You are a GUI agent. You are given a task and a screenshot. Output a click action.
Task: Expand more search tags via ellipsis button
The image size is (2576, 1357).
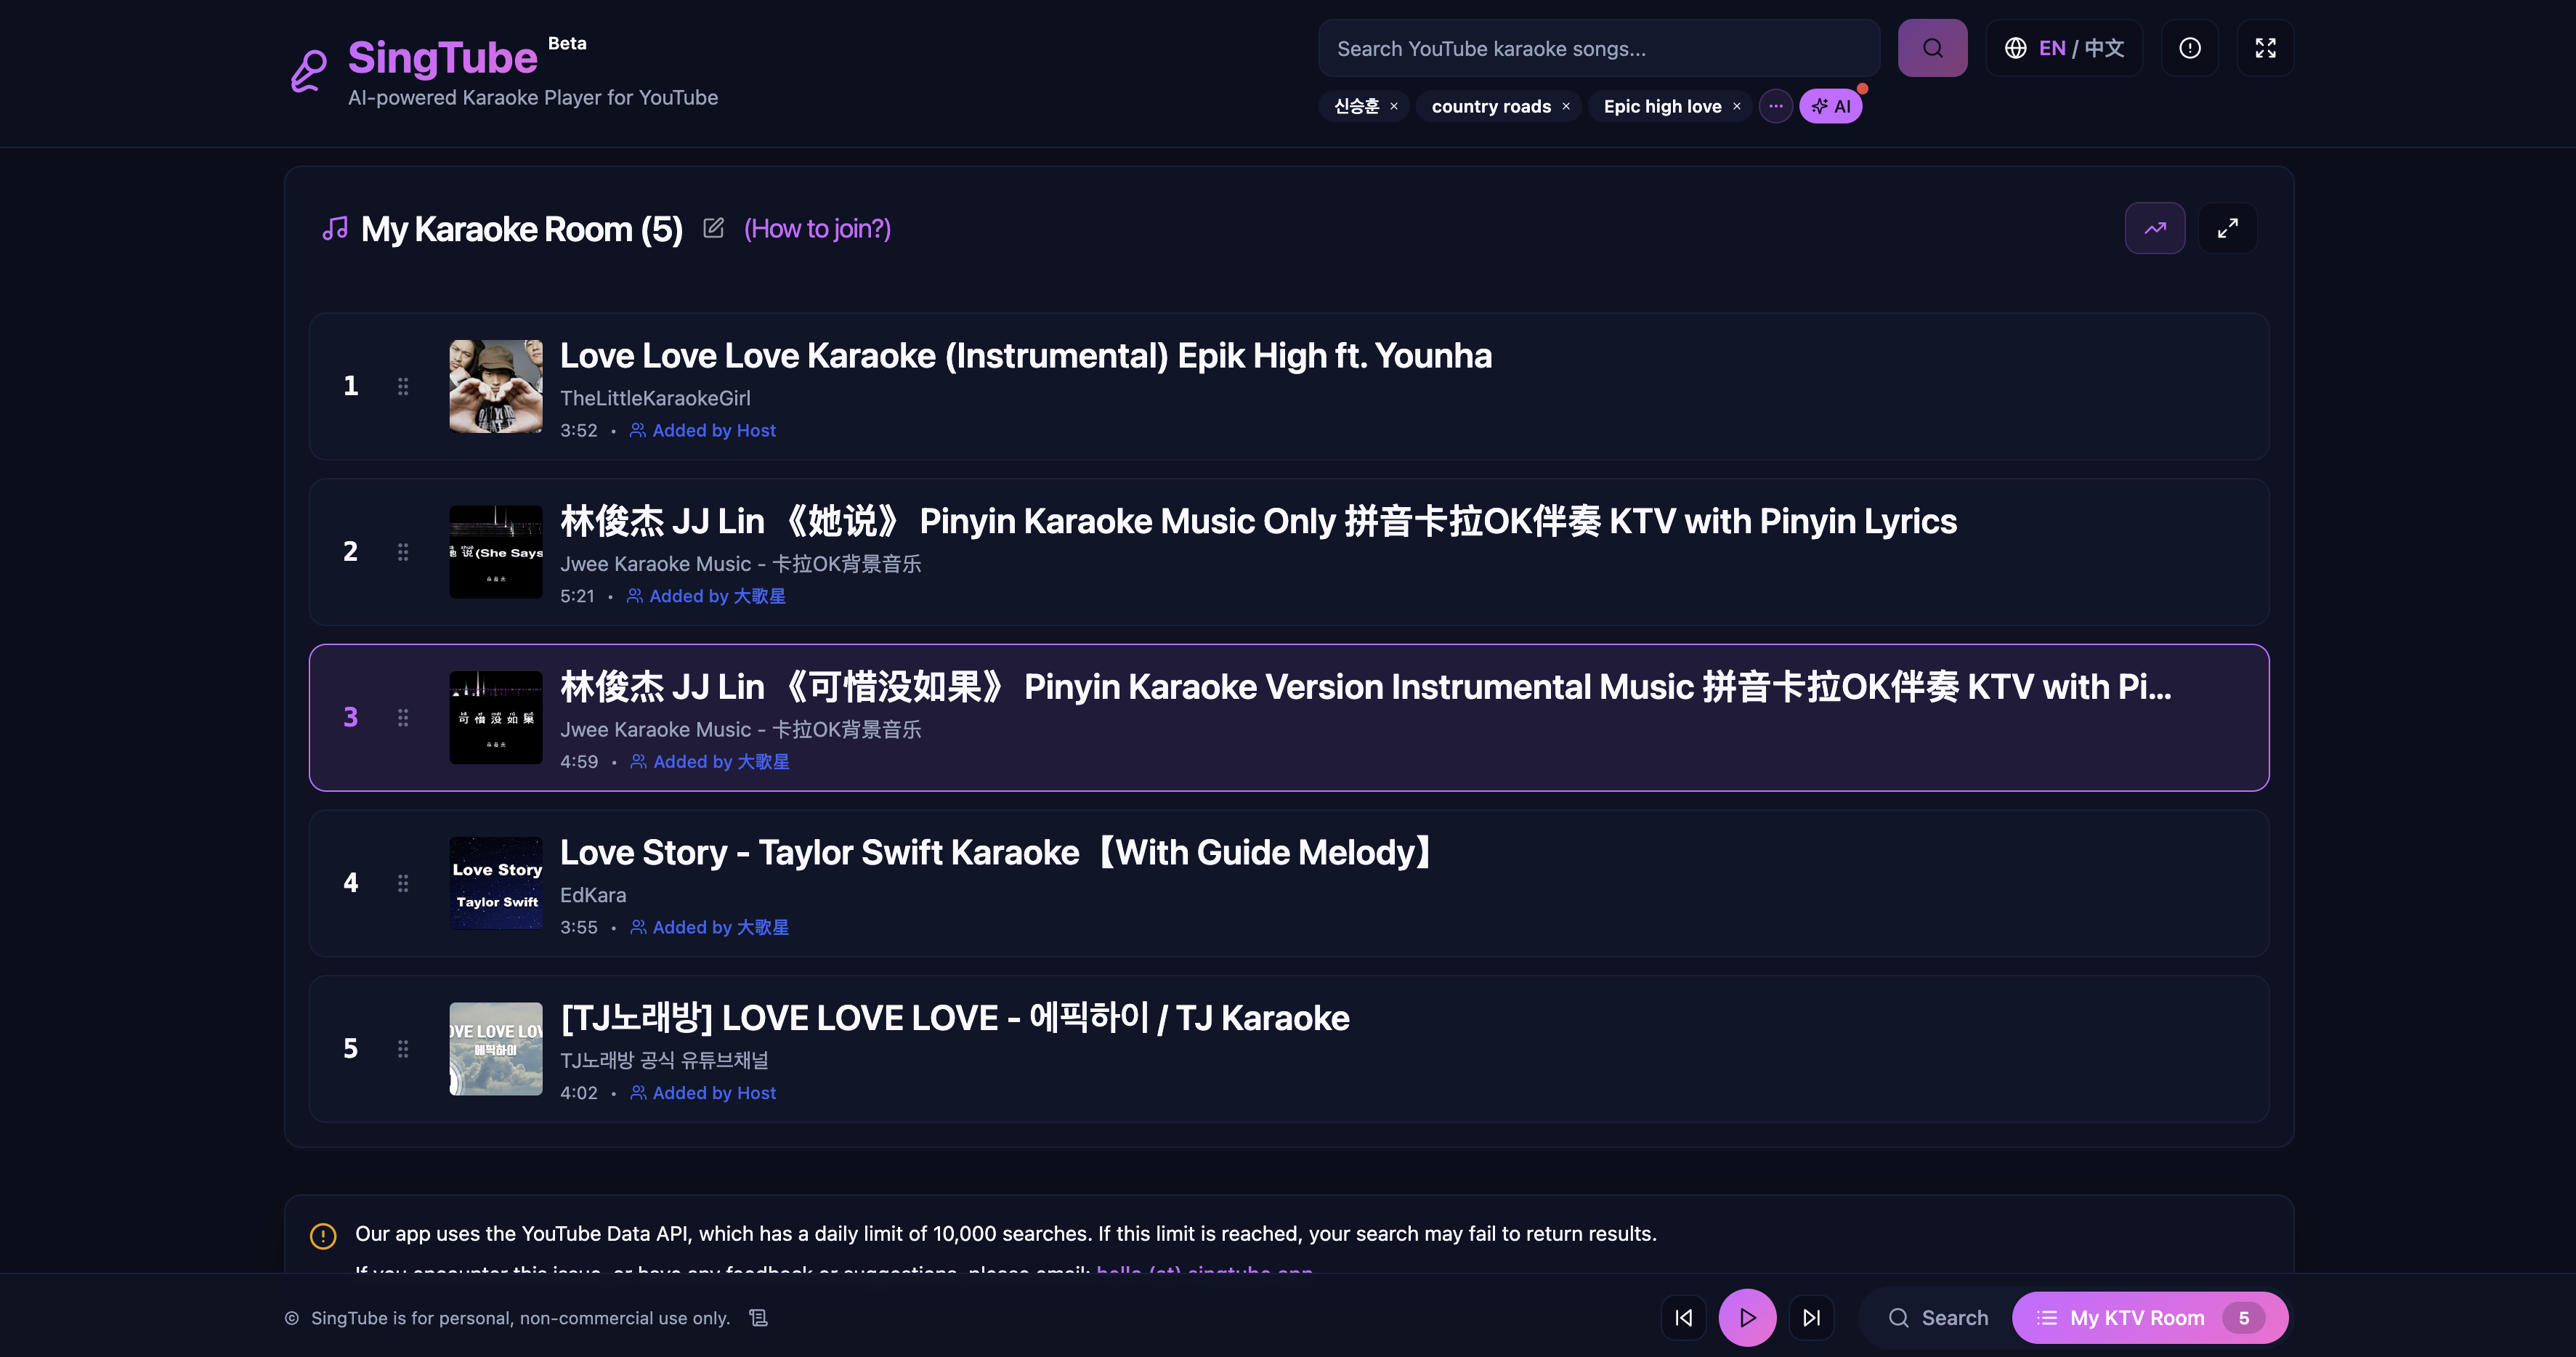1776,106
